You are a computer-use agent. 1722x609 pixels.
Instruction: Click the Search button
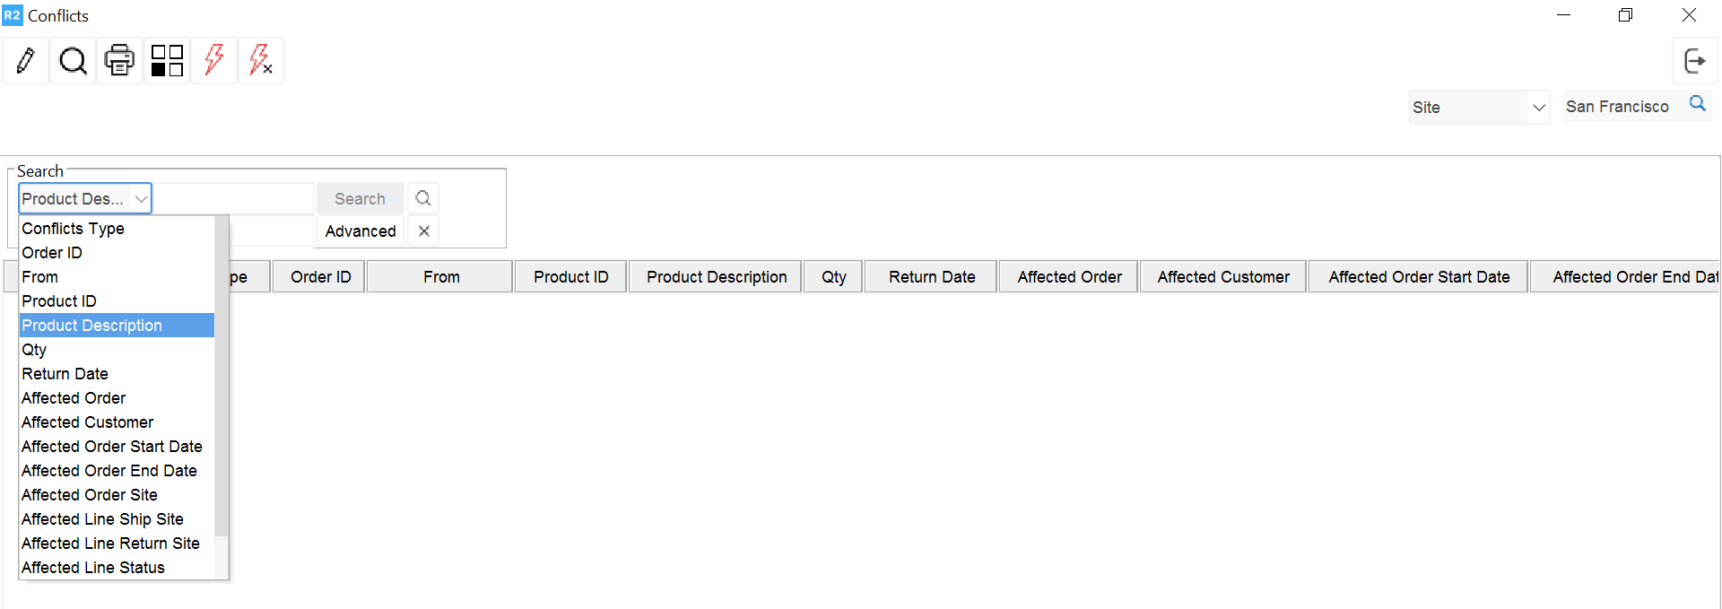[x=360, y=198]
